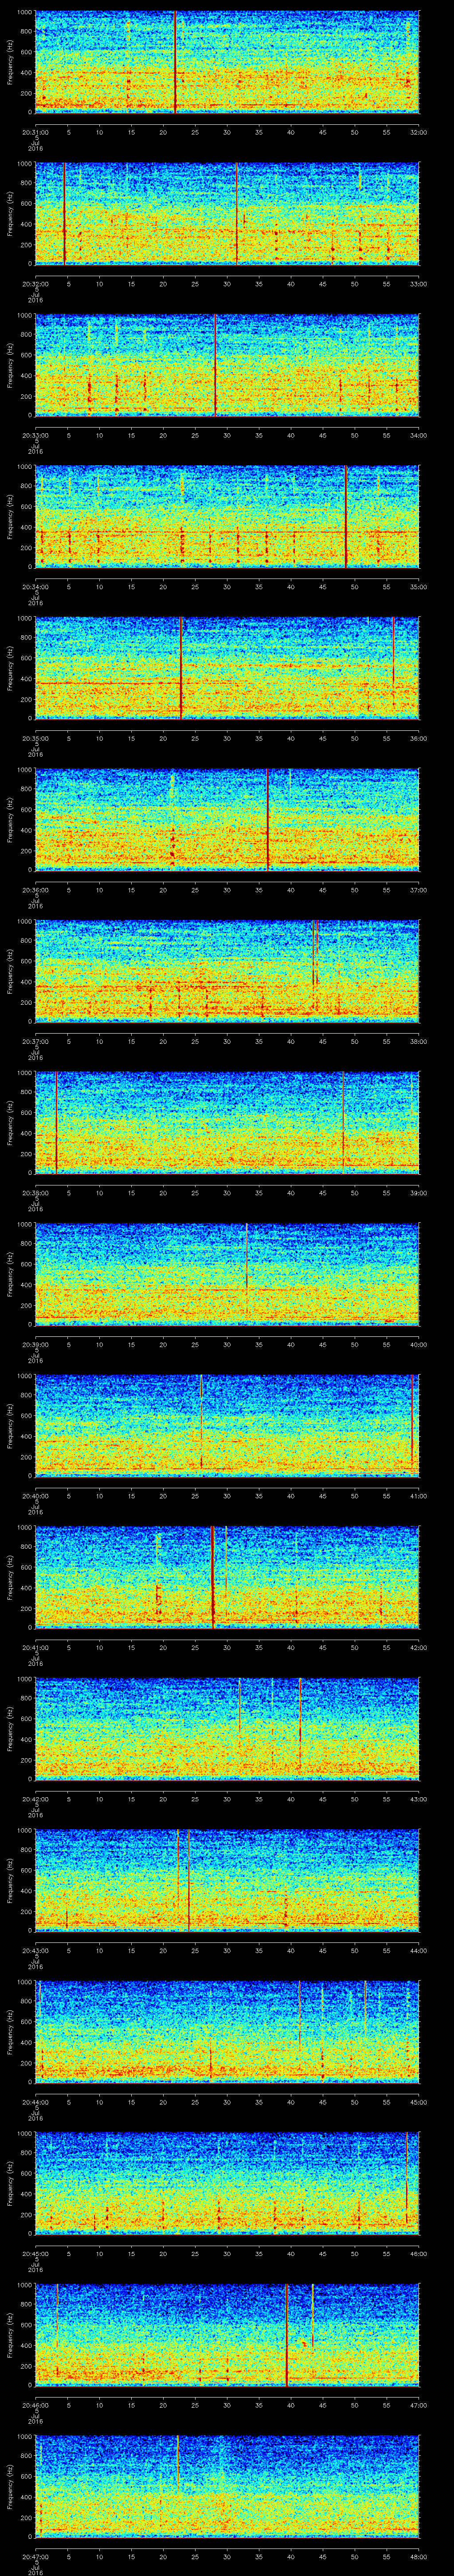Click the 48:00 end time label
The image size is (454, 2576).
418,2556
